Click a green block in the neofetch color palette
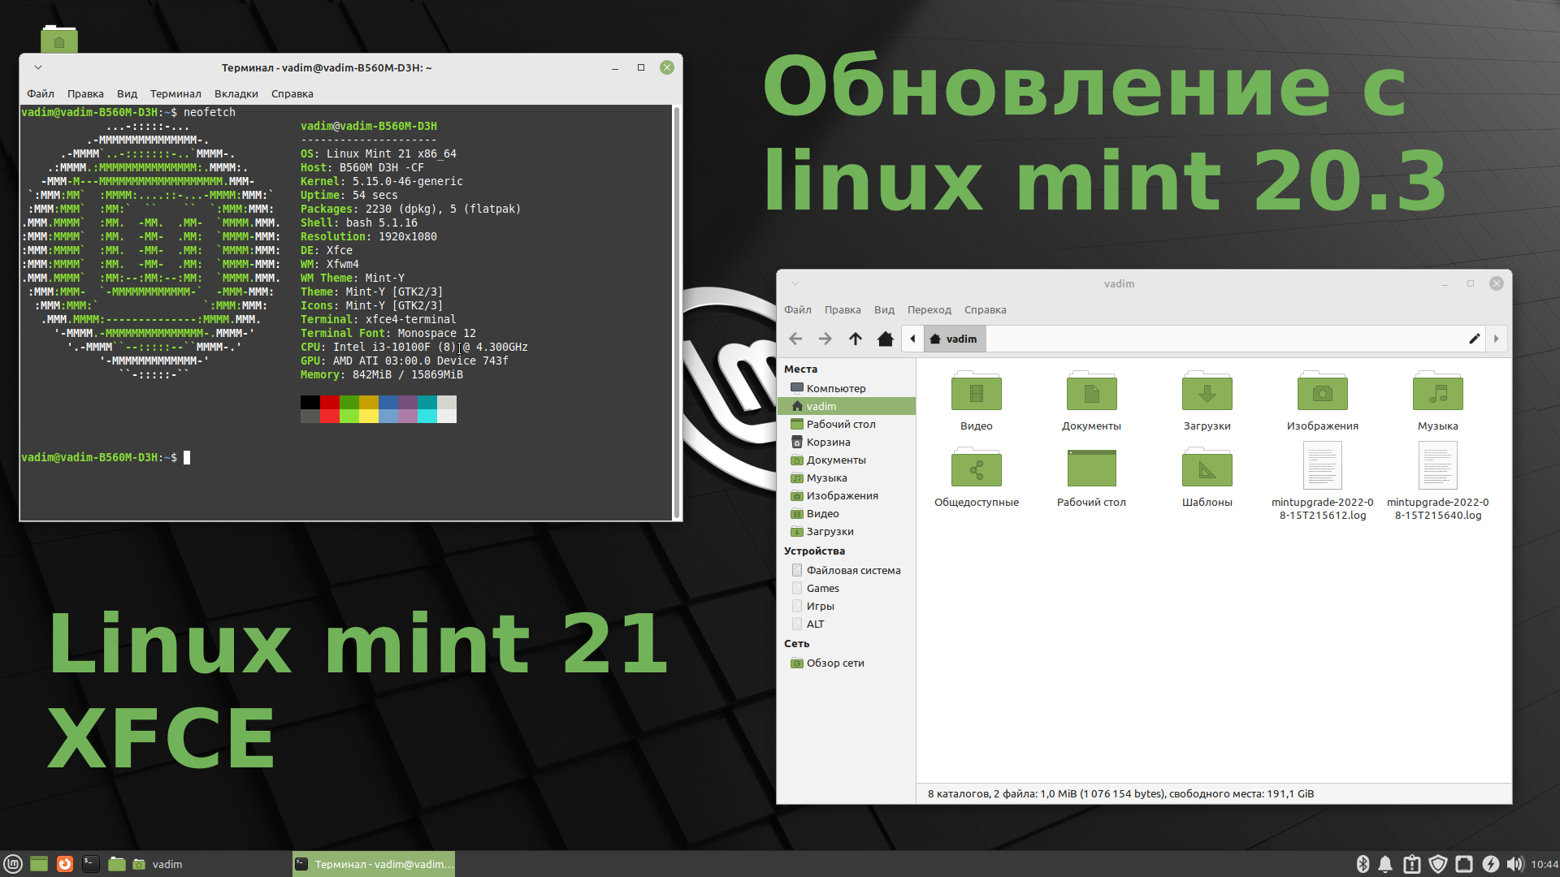The image size is (1560, 877). 349,402
